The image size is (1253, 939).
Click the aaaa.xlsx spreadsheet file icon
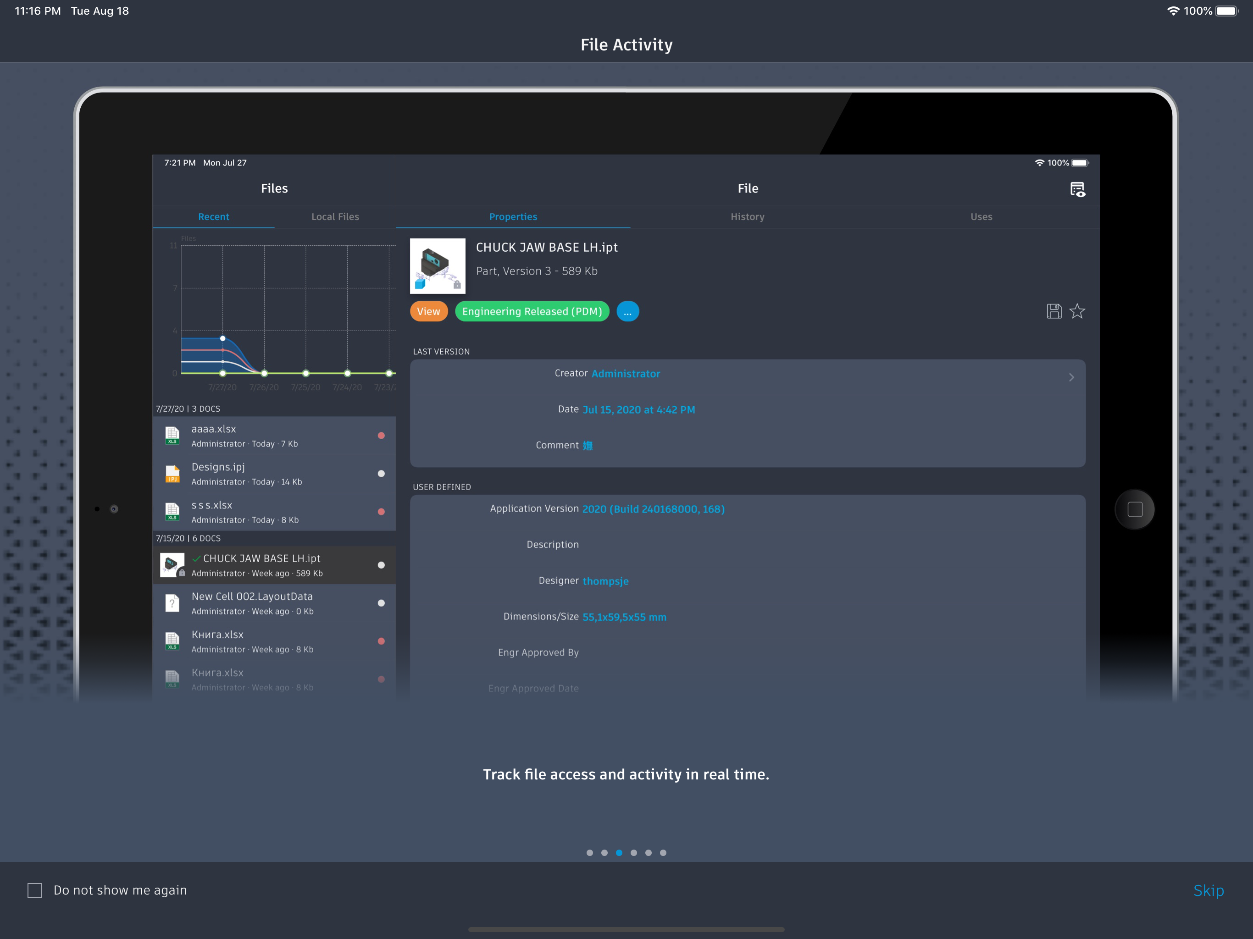pos(172,436)
